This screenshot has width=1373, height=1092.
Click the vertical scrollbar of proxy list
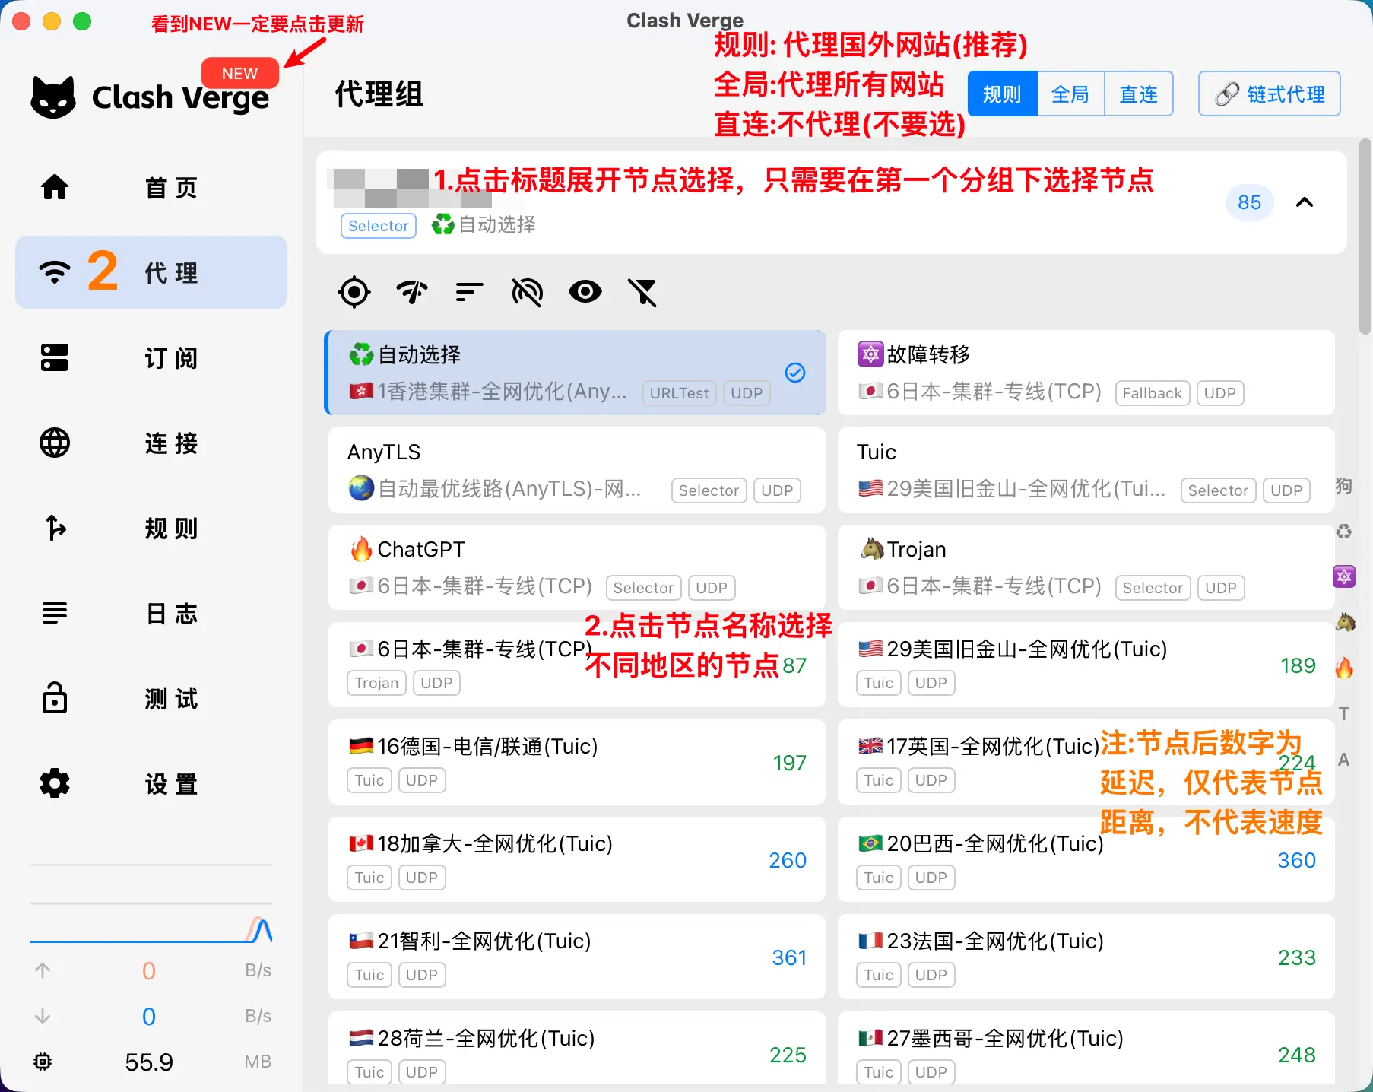[1365, 237]
